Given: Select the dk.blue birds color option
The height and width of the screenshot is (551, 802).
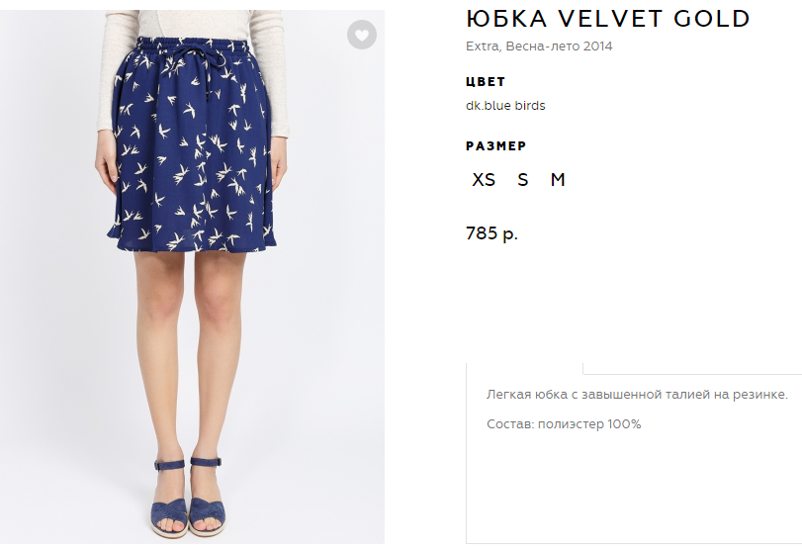Looking at the screenshot, I should [x=505, y=106].
